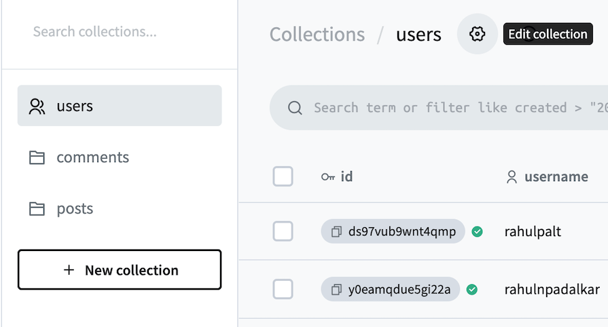Screen dimensions: 608x327
Task: Toggle the select-all records checkbox
Action: tap(283, 176)
